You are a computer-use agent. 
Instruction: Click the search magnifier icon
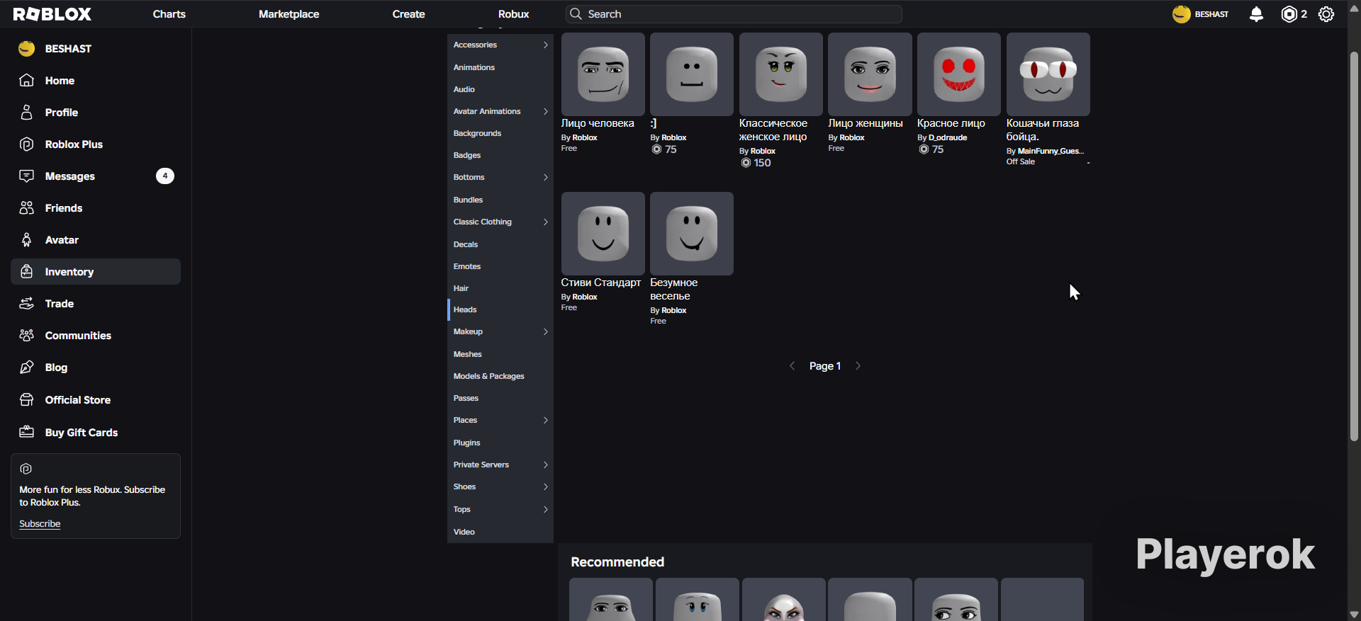coord(576,14)
